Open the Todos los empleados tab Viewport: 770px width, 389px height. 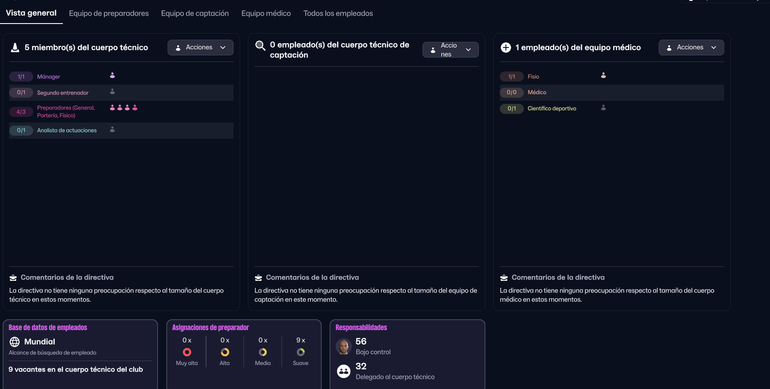338,14
